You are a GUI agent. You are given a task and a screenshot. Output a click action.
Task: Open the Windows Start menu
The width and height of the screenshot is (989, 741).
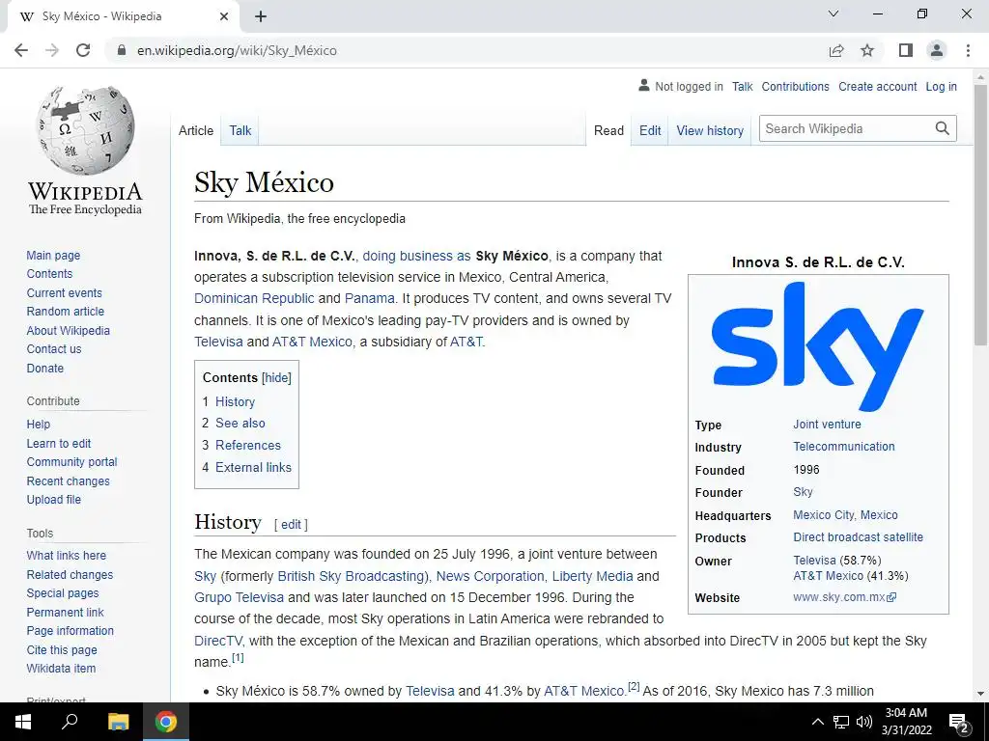(x=23, y=722)
